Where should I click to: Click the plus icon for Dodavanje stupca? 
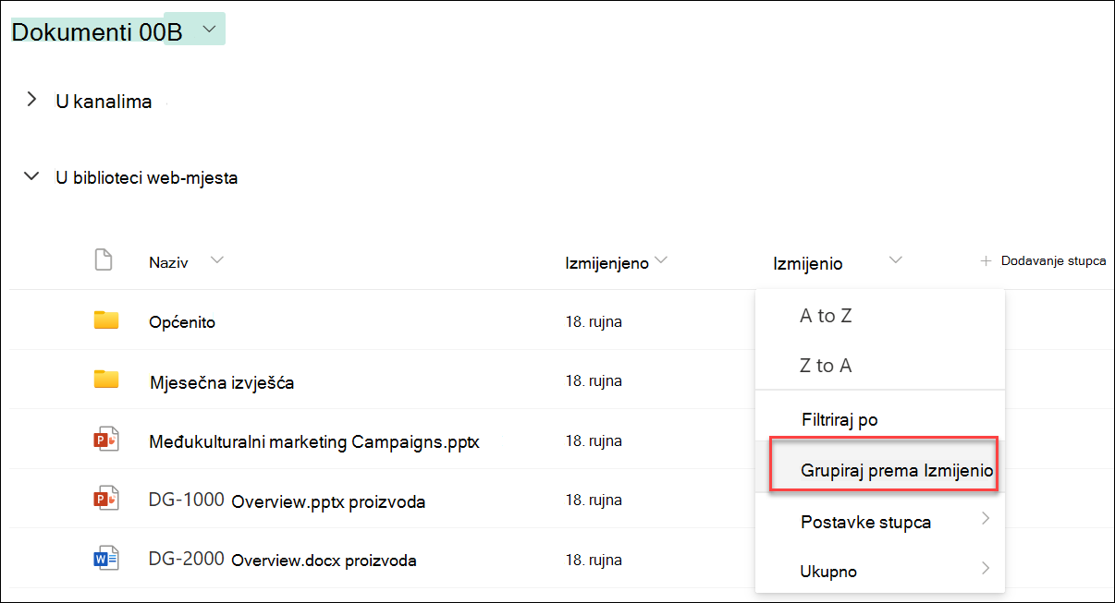pos(986,261)
